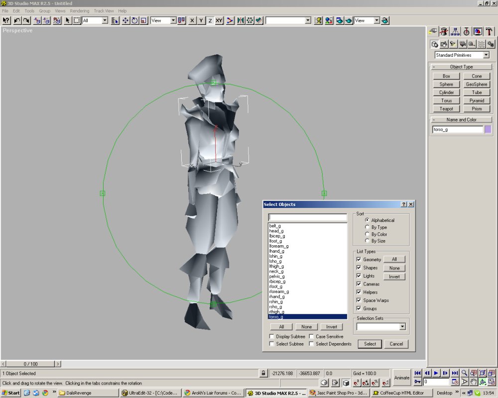Screen dimensions: 498x398
Task: Open the render type View dropdown
Action: click(376, 20)
